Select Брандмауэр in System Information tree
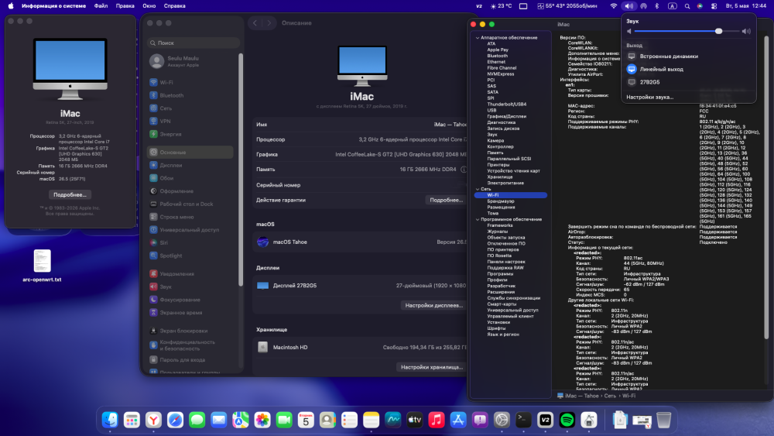Image resolution: width=774 pixels, height=436 pixels. point(501,201)
